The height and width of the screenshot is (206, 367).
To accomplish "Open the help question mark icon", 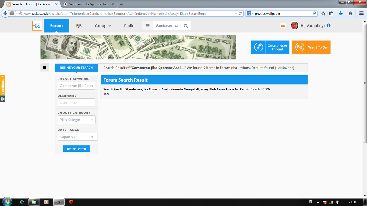I will 329,25.
